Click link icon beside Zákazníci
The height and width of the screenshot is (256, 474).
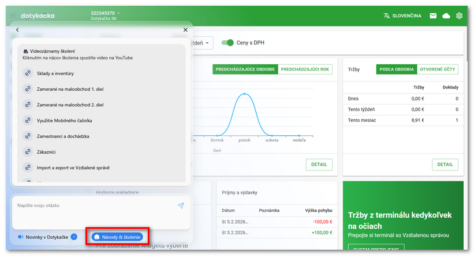(28, 152)
